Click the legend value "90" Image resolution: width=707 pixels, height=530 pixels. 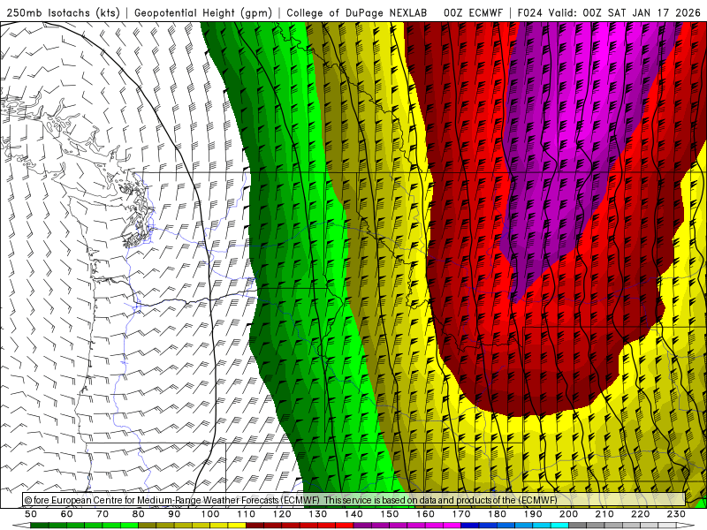pos(174,514)
